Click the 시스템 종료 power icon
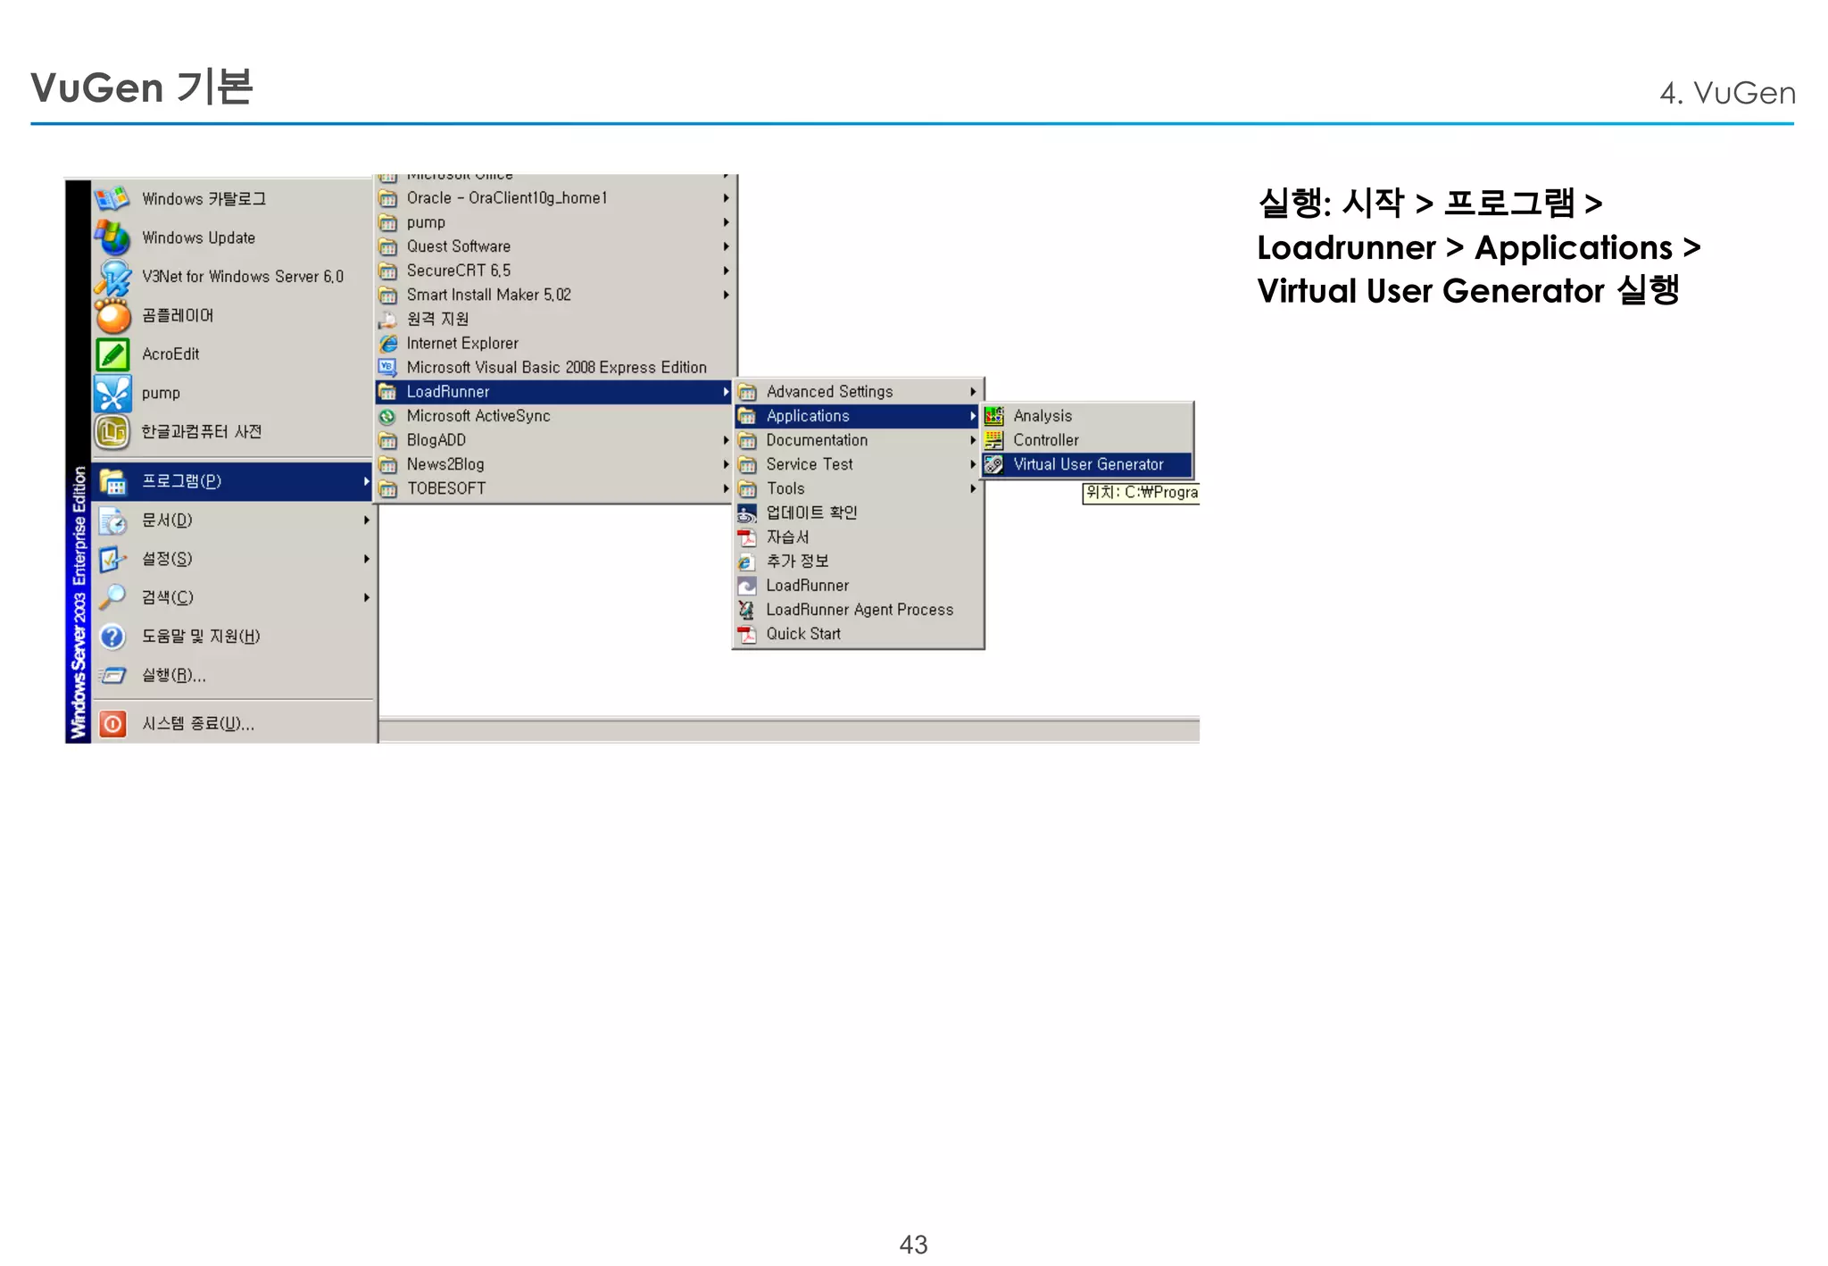Viewport: 1828px width, 1266px height. (x=112, y=723)
